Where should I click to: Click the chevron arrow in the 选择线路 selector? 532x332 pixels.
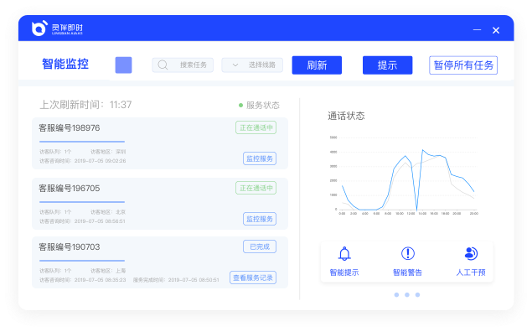pyautogui.click(x=235, y=65)
